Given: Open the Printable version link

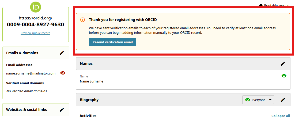Looking at the screenshot, I should coord(277,5).
